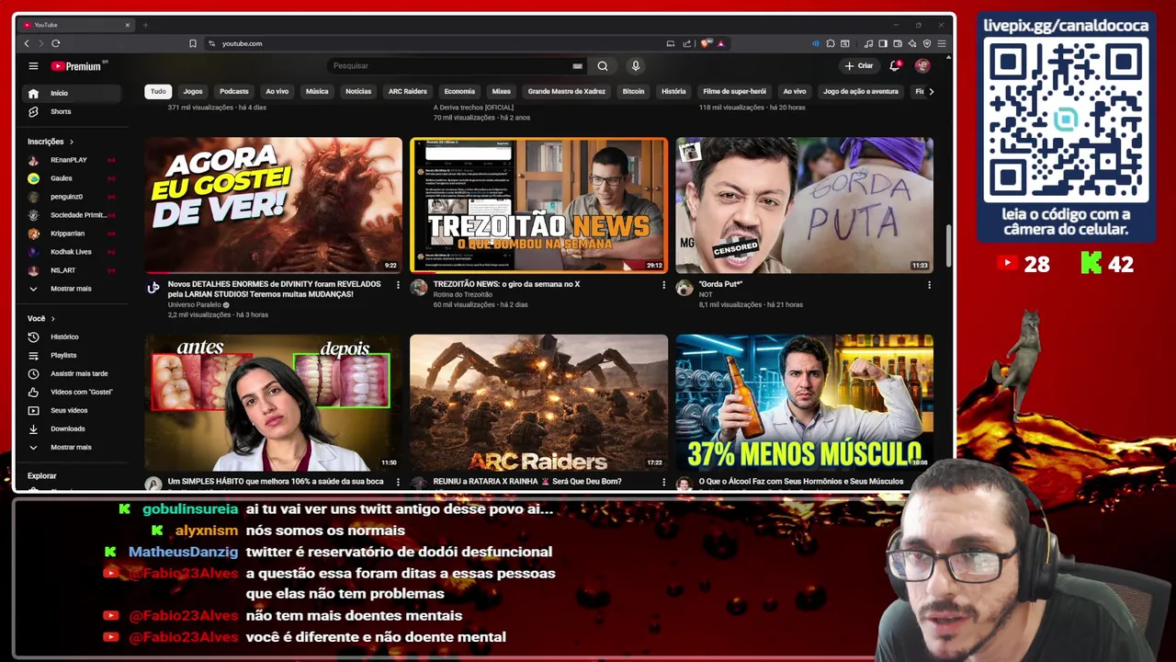Open options menu for Um SIMPLES HÁBITO video

coord(398,482)
